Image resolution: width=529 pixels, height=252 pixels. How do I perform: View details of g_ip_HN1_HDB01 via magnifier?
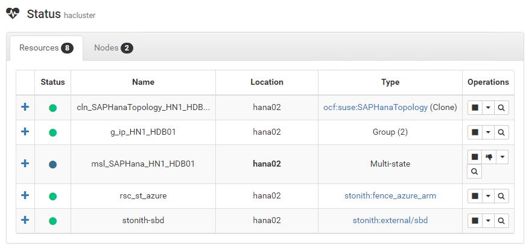(x=501, y=132)
